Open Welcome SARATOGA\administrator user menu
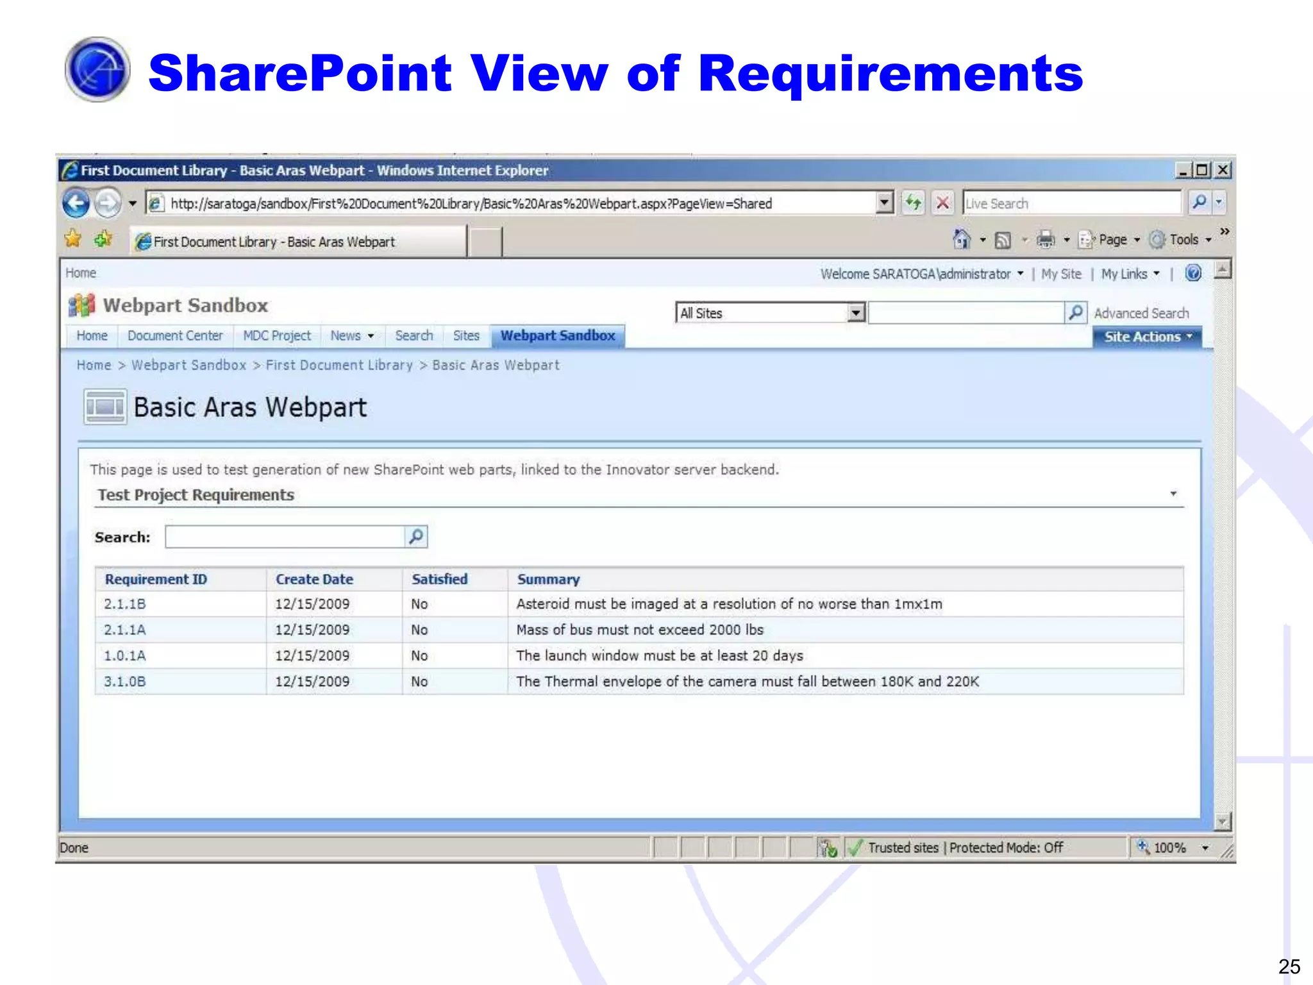 click(922, 274)
